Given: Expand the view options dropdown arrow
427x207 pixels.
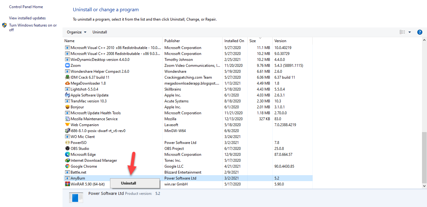Looking at the screenshot, I should pos(409,32).
